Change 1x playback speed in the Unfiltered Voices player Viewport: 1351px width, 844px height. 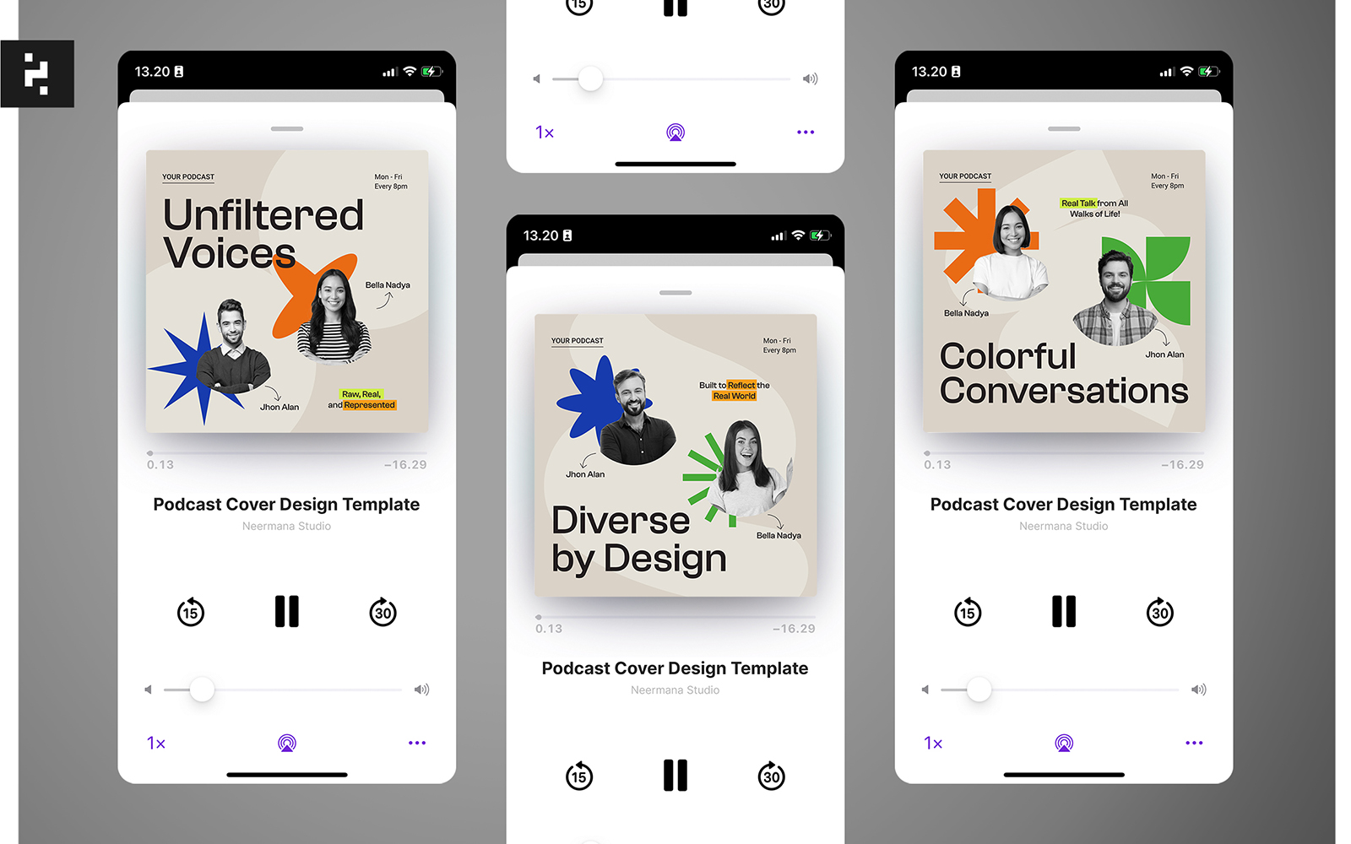click(x=156, y=743)
